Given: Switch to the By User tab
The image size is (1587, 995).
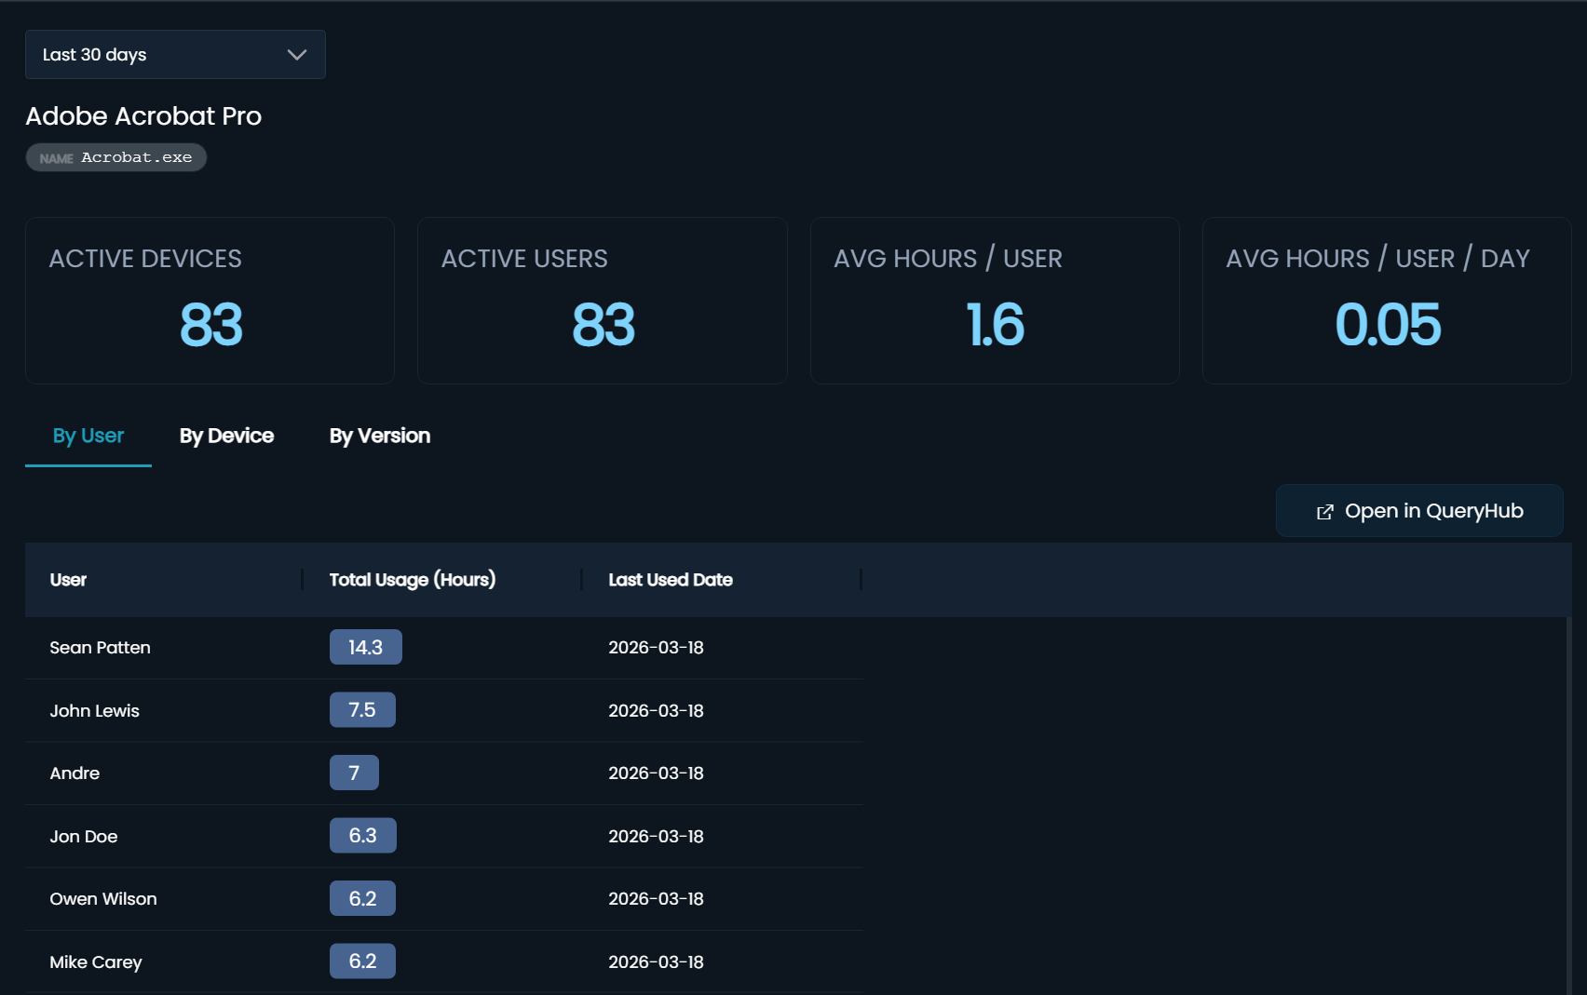Looking at the screenshot, I should tap(88, 436).
